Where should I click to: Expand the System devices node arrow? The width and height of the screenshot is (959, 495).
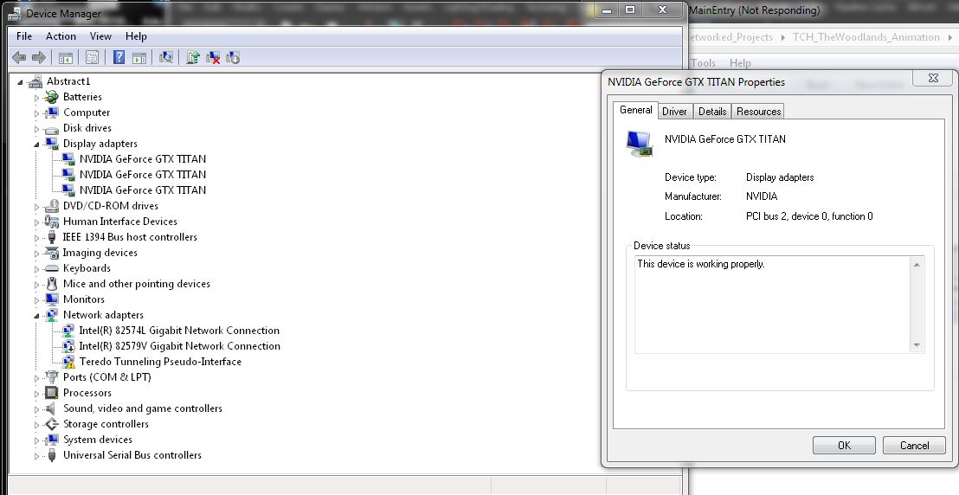[x=36, y=440]
